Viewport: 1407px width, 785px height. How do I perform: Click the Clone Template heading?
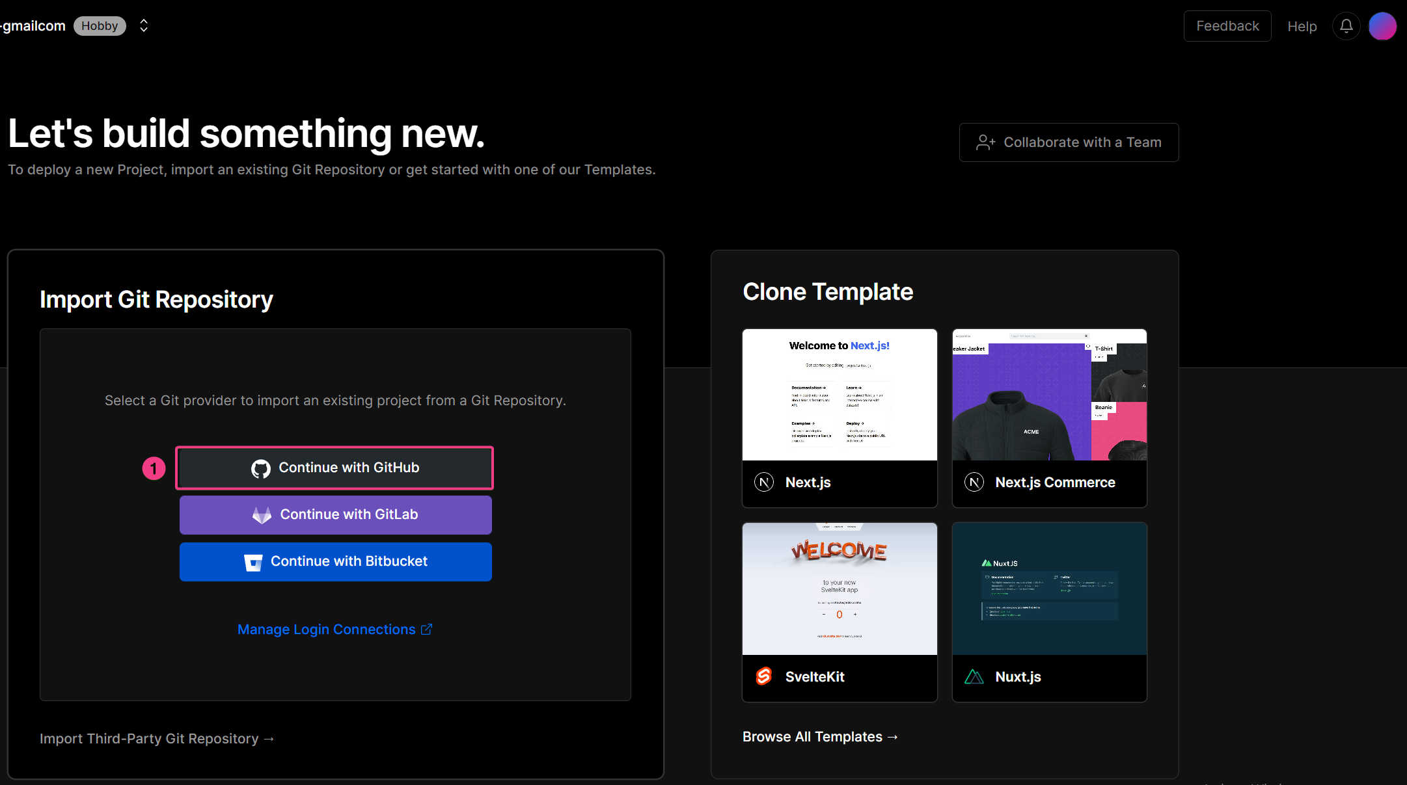828,292
